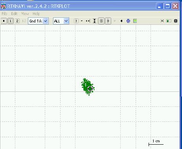The width and height of the screenshot is (182, 149).
Task: Toggle the fix center vertical line button
Action: coord(108,21)
